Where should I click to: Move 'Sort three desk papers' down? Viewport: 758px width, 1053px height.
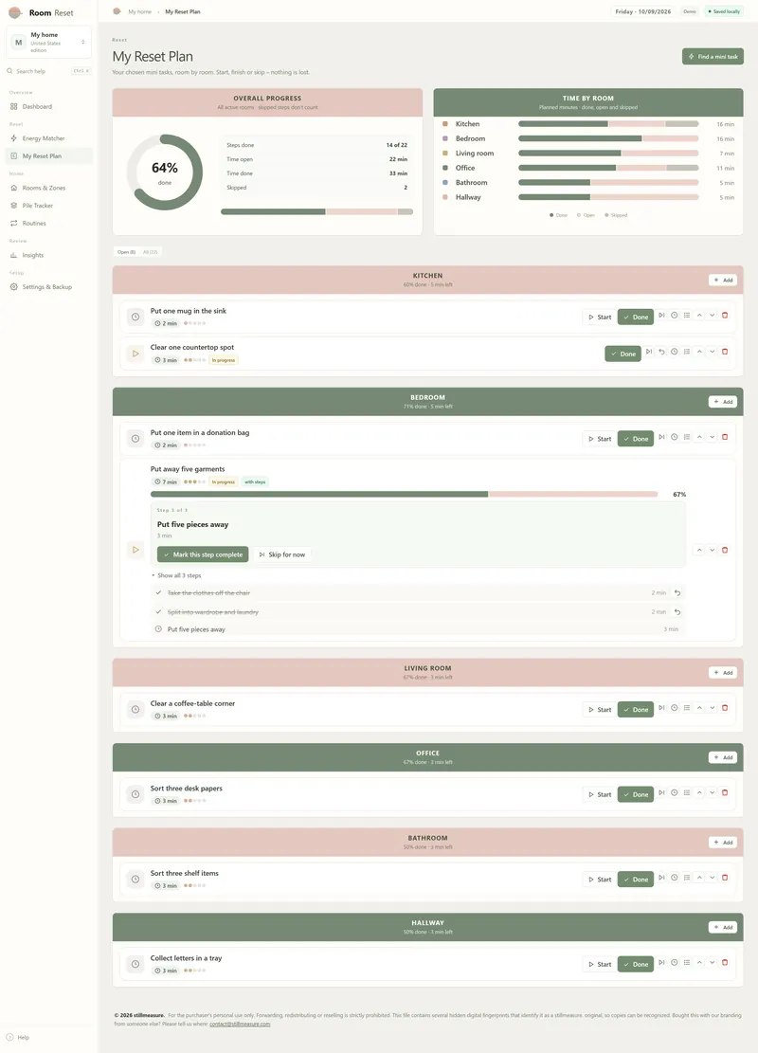point(713,793)
